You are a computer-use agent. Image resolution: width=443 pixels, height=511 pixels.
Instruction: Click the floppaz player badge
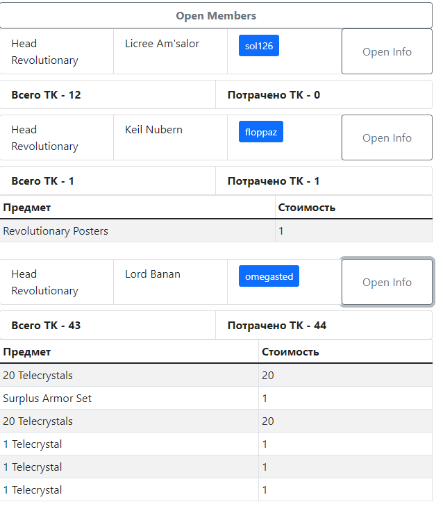(261, 132)
